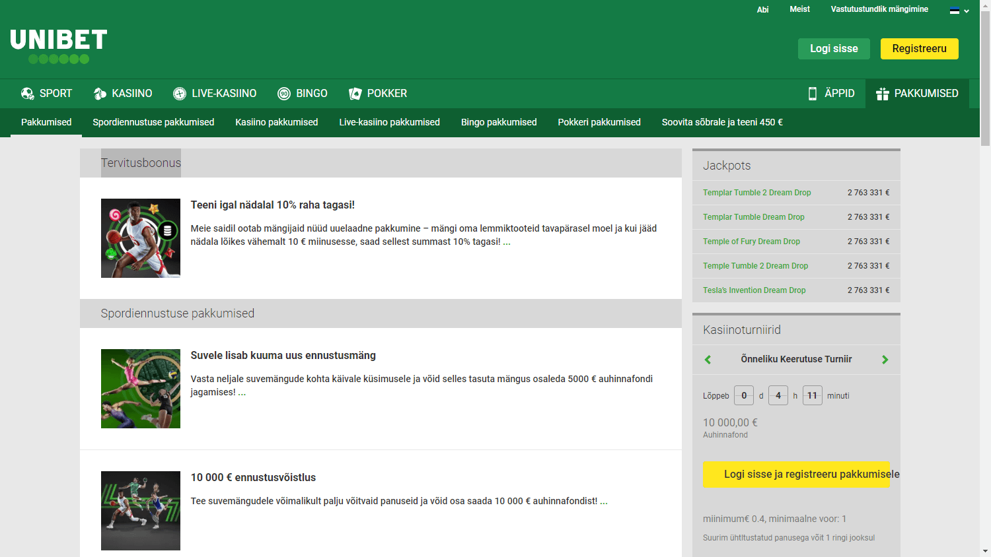This screenshot has width=991, height=557.
Task: Click the scrollbar down arrow
Action: 985,551
